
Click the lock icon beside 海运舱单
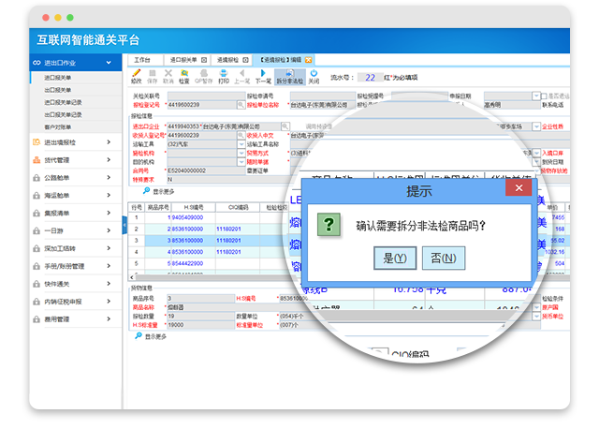[37, 196]
